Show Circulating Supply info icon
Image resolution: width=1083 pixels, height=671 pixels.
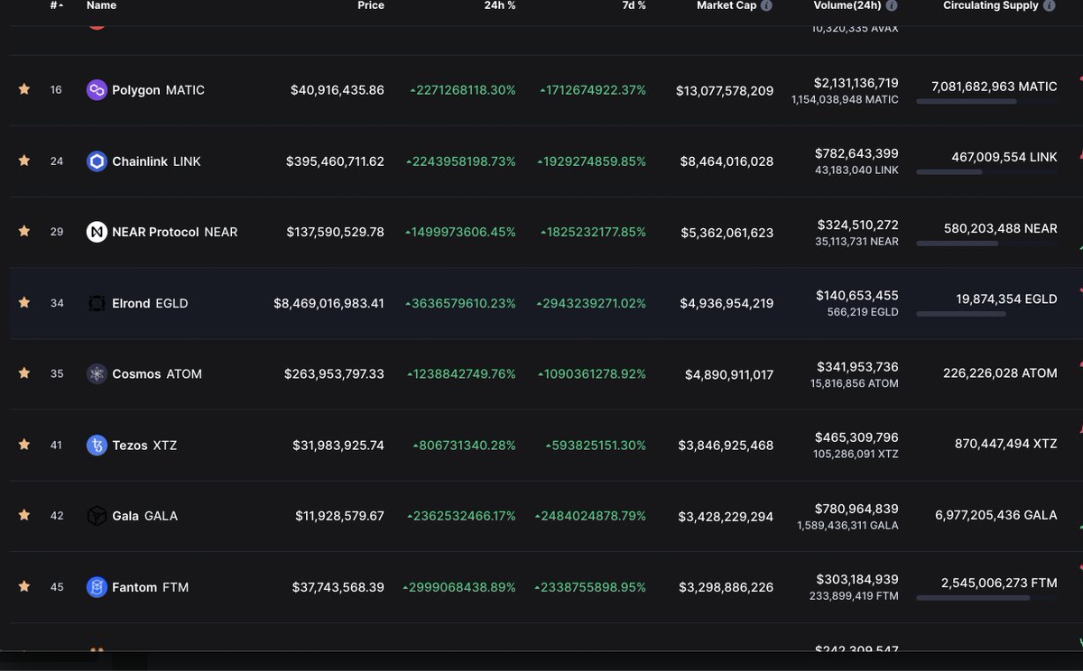pos(1049,5)
